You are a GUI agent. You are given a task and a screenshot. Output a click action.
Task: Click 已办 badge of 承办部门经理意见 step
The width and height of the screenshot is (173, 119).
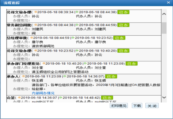tap(132, 64)
